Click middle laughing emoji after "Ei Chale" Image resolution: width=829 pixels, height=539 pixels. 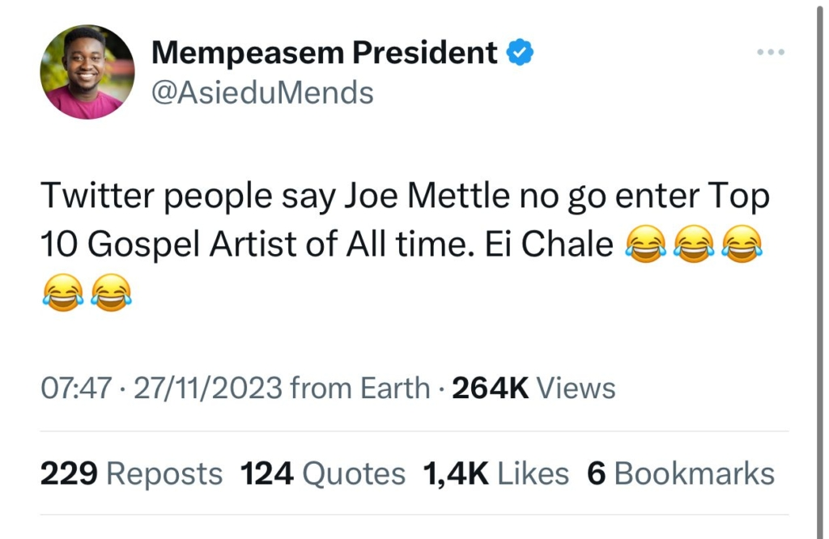(693, 246)
